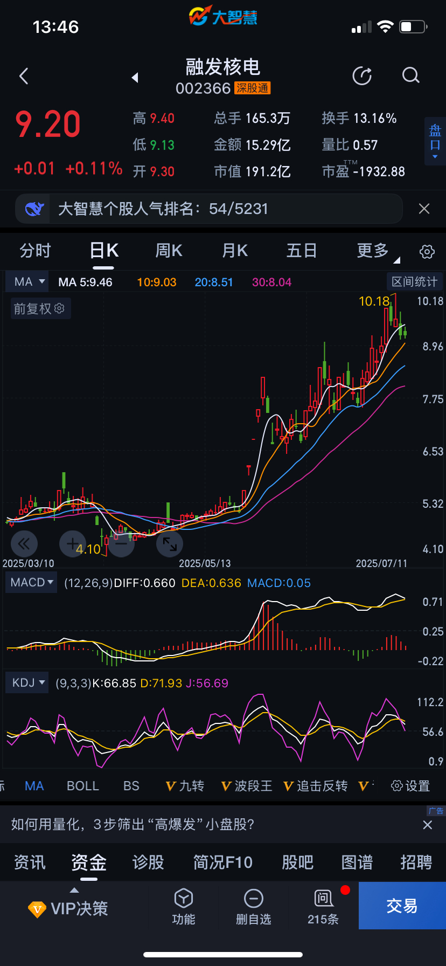
Task: Close the quant strategy ad
Action: (x=428, y=825)
